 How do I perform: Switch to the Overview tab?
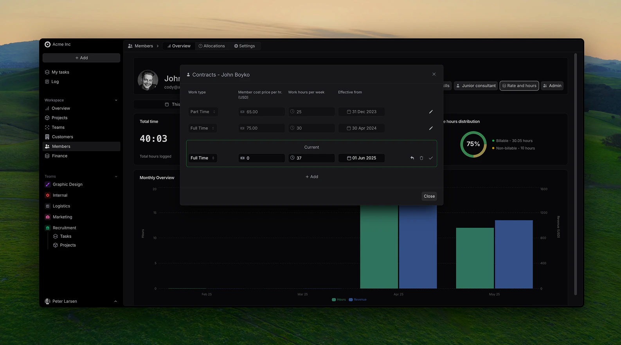tap(179, 46)
